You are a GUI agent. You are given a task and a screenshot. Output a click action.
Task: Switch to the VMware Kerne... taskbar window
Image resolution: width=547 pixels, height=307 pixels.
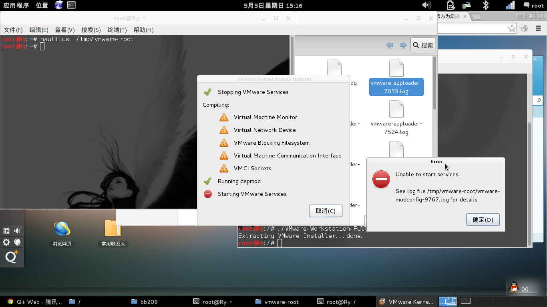[406, 302]
